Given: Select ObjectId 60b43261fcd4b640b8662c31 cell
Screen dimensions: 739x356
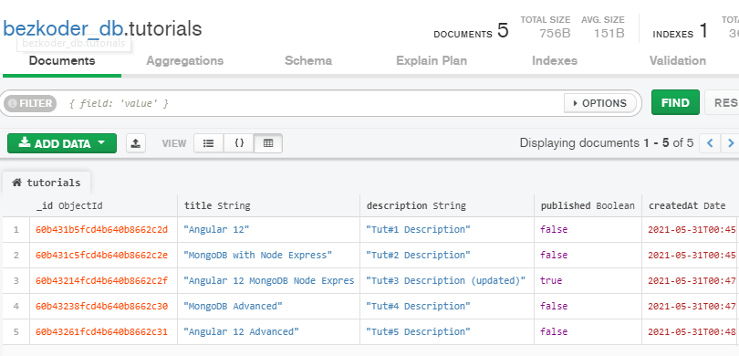Looking at the screenshot, I should pyautogui.click(x=104, y=331).
